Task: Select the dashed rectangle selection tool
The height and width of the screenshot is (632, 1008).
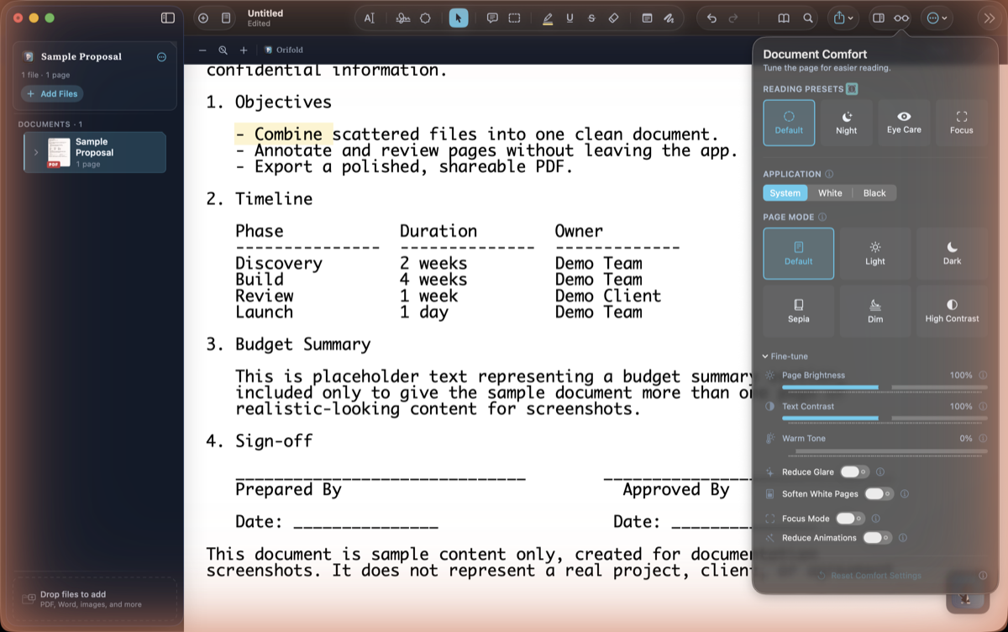Action: click(514, 18)
